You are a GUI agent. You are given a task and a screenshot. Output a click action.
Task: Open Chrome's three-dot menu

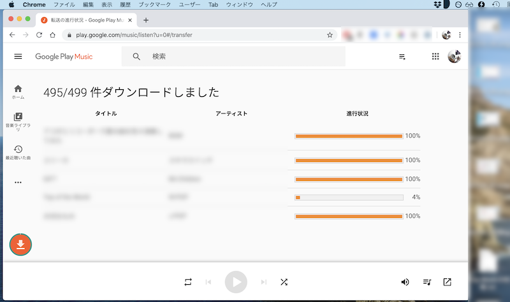click(x=460, y=35)
